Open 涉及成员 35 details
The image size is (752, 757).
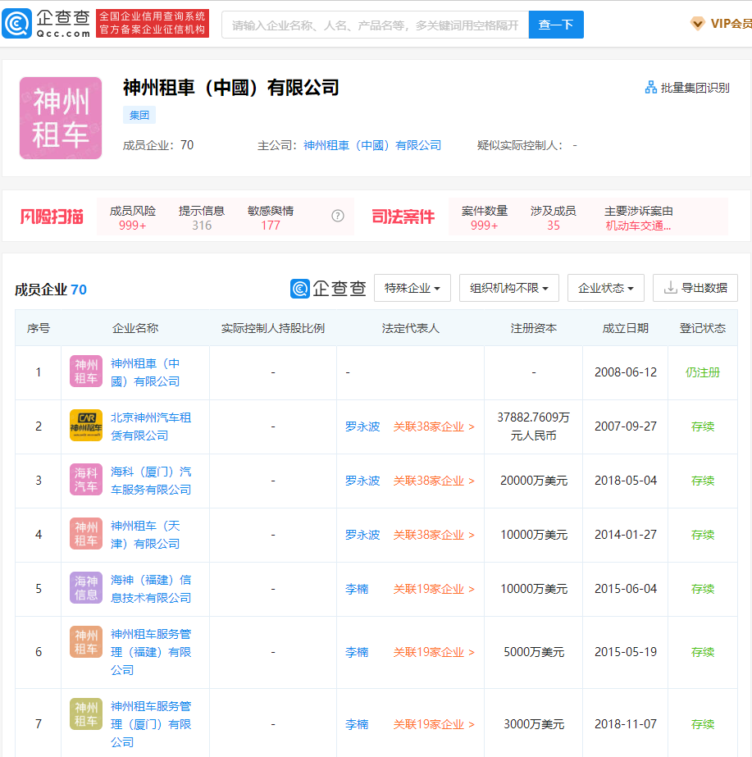554,217
